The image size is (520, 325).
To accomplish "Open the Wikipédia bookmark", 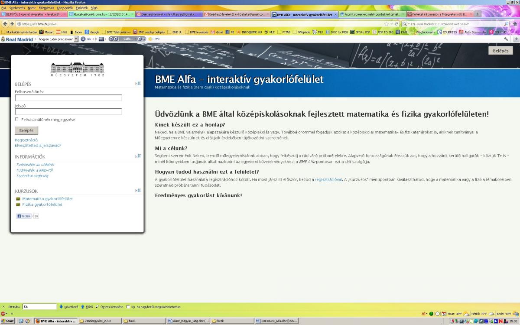I will point(302,32).
